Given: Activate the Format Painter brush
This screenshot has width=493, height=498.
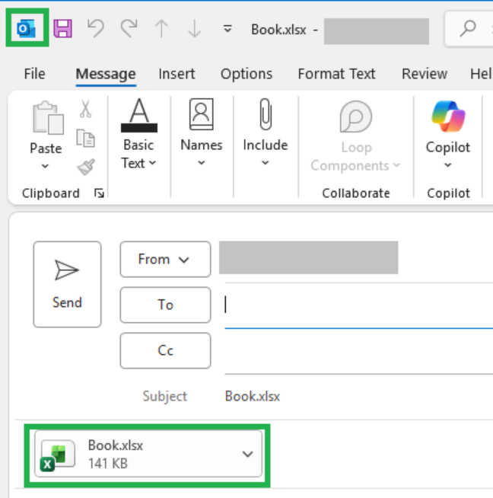Looking at the screenshot, I should click(86, 167).
